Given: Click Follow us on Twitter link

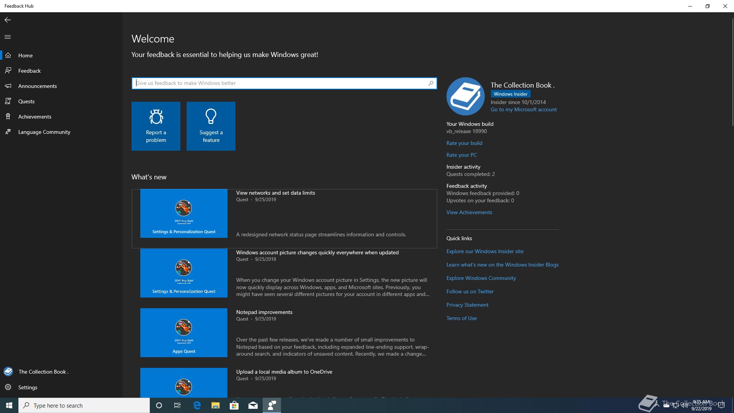Looking at the screenshot, I should click(x=470, y=291).
